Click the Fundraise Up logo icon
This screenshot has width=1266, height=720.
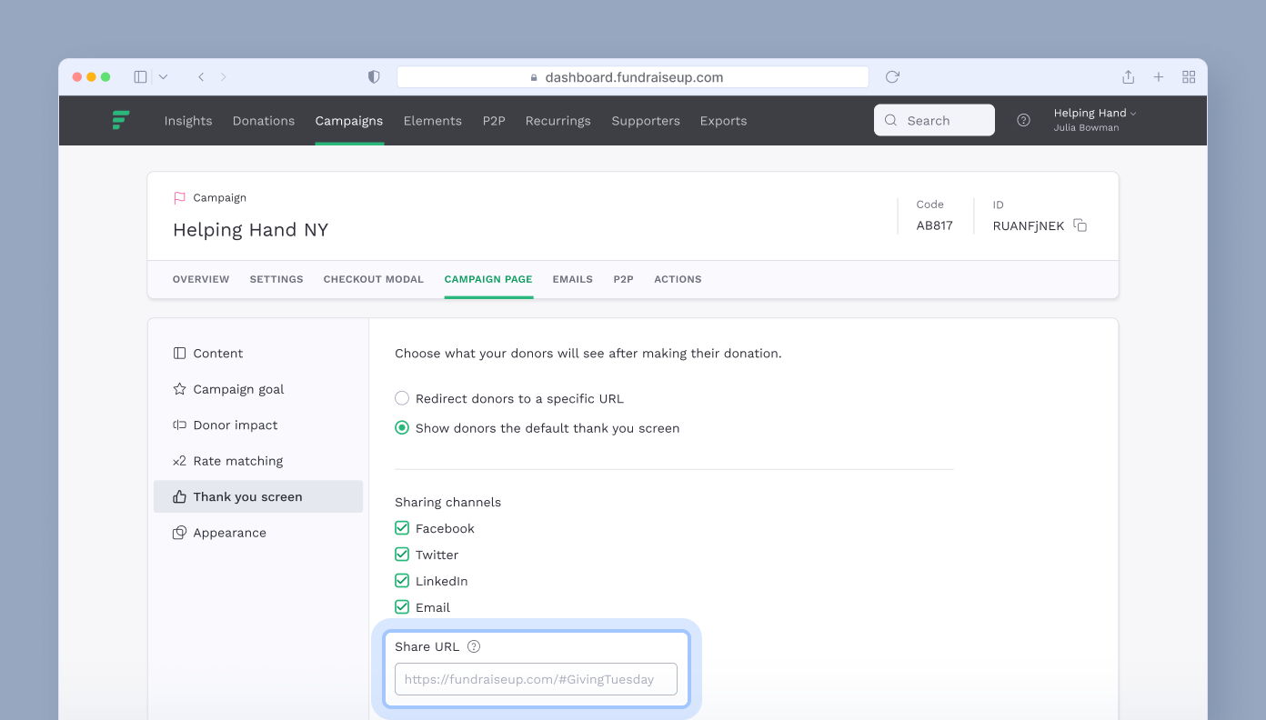click(121, 120)
